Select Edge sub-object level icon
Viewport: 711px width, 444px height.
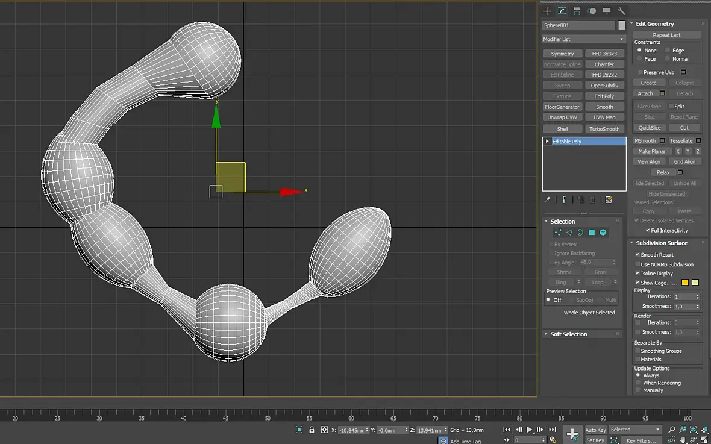coord(569,233)
